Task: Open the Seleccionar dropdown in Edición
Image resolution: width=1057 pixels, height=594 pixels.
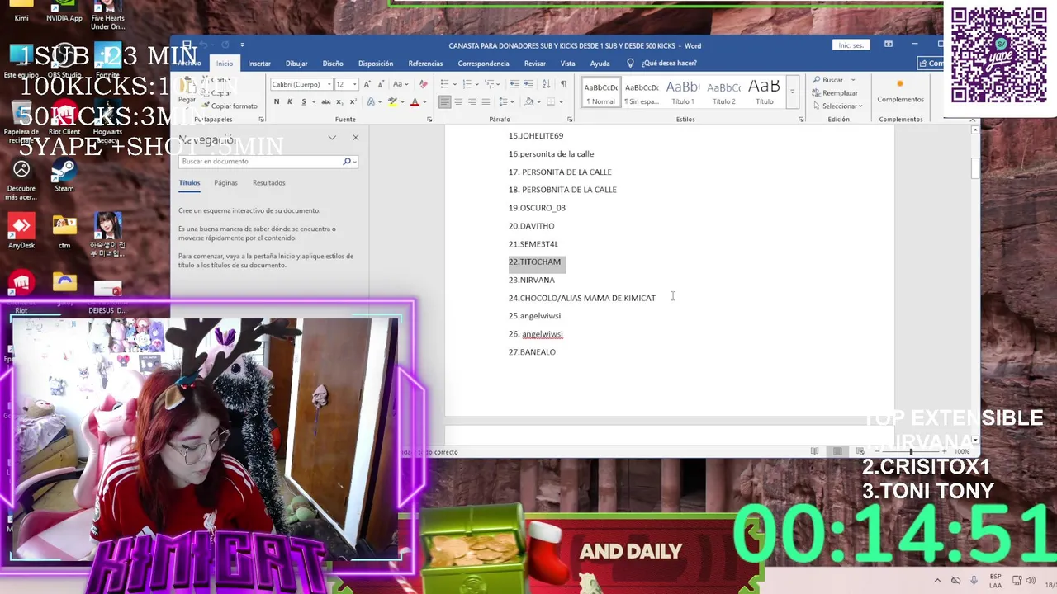Action: [x=837, y=106]
